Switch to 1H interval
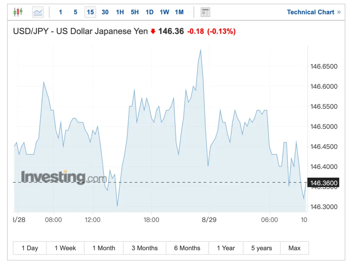 [x=120, y=12]
